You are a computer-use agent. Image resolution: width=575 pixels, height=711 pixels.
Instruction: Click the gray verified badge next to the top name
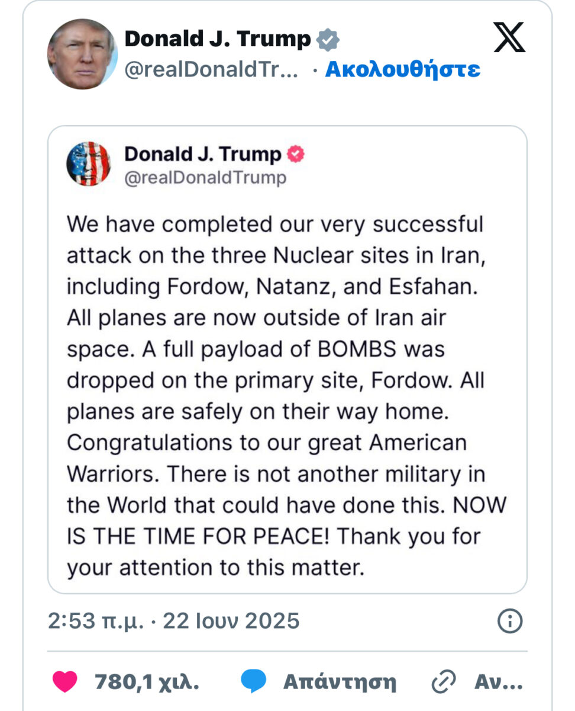(327, 40)
